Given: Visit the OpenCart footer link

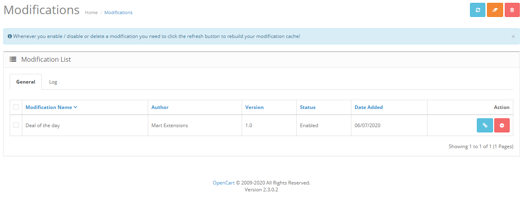Looking at the screenshot, I should (x=224, y=183).
